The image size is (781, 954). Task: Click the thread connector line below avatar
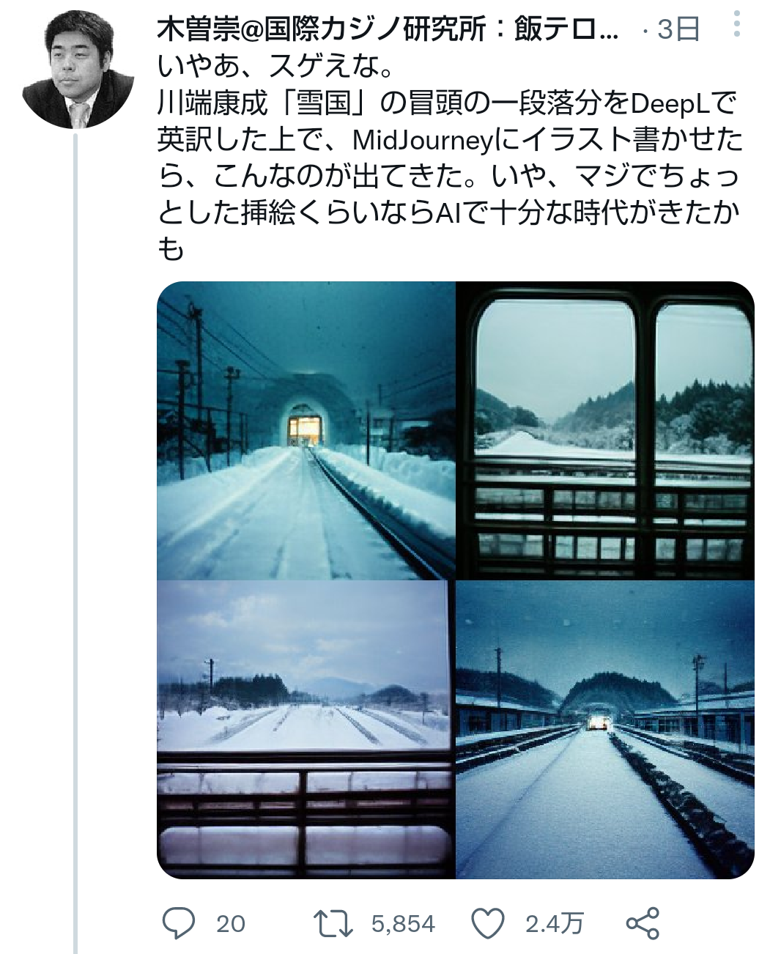pyautogui.click(x=75, y=542)
